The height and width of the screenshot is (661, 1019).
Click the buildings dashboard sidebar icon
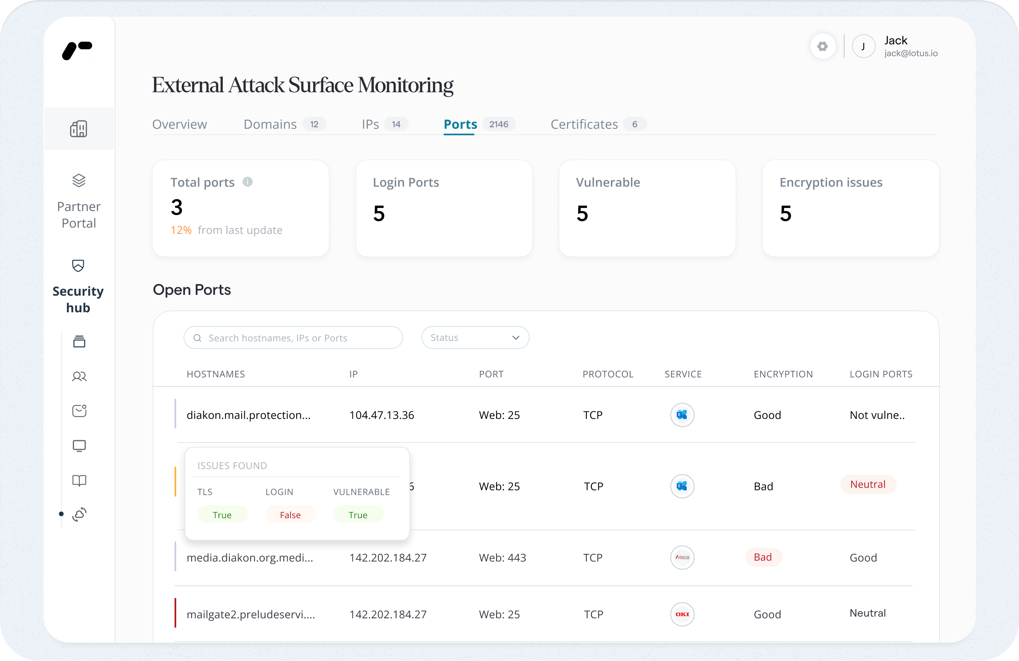(79, 129)
